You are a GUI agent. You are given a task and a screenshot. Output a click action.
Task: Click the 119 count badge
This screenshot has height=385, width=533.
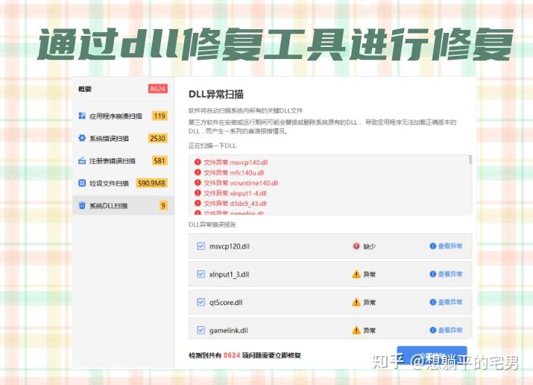pyautogui.click(x=160, y=116)
